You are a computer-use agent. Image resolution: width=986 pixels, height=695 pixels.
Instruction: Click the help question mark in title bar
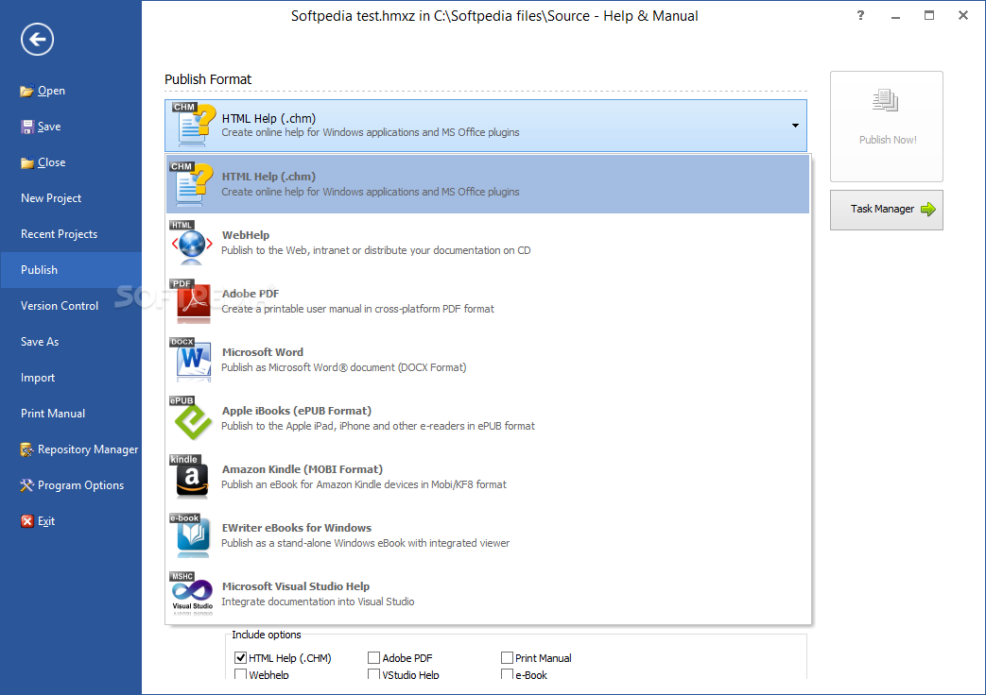pos(860,16)
